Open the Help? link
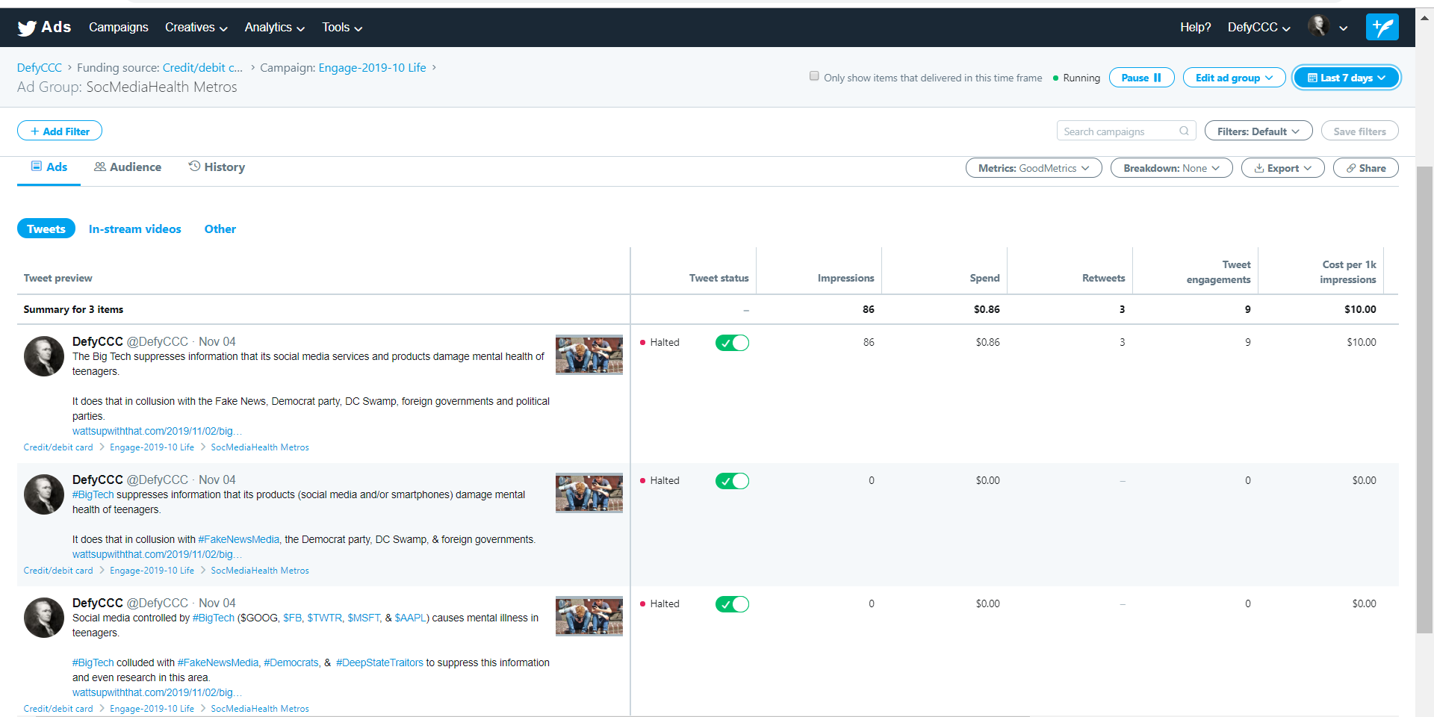Viewport: 1434px width, 717px height. pos(1195,28)
